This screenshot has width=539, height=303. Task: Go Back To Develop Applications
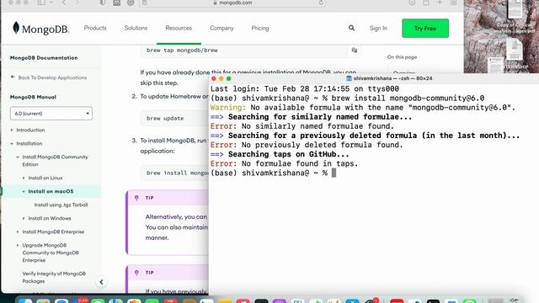[x=49, y=77]
